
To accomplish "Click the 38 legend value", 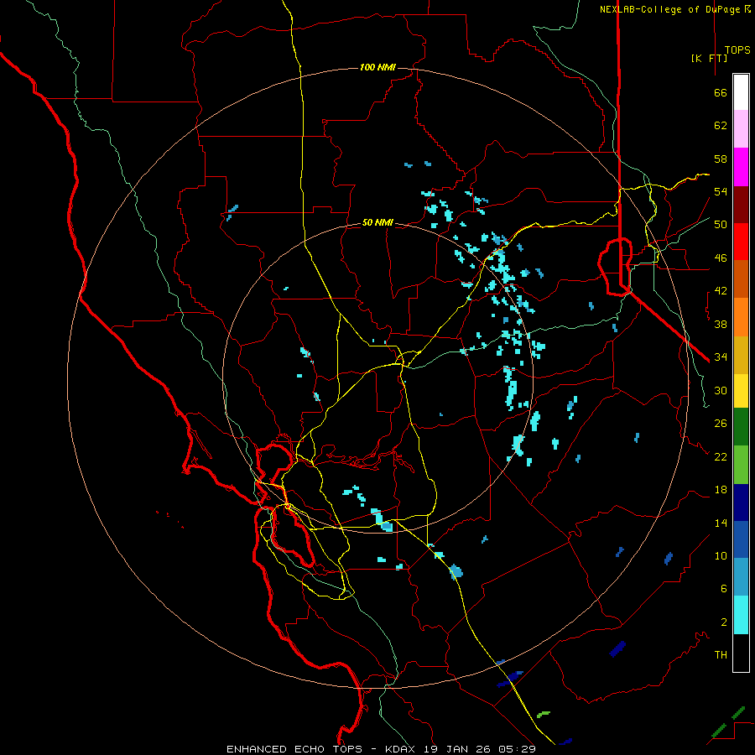I will coord(721,324).
